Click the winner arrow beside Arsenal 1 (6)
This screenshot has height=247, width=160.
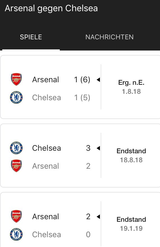pos(98,79)
